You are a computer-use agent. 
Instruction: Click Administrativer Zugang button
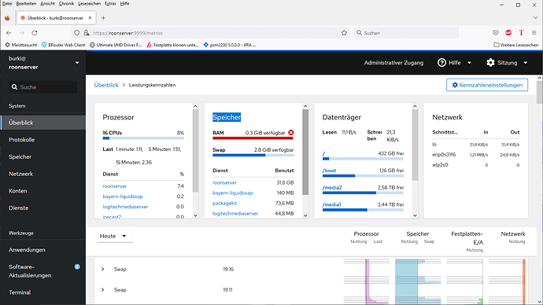point(393,63)
